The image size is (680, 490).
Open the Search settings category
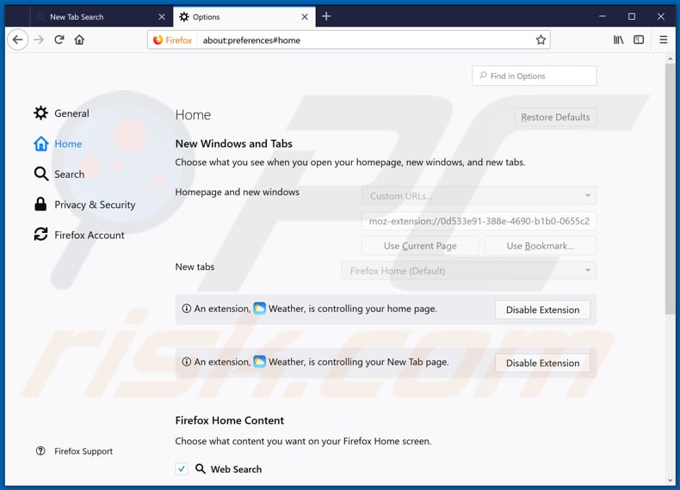click(x=59, y=175)
